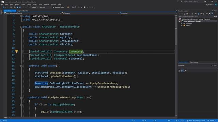Click the Attach to Unity button
Image resolution: width=218 pixels, height=122 pixels.
coord(59,7)
